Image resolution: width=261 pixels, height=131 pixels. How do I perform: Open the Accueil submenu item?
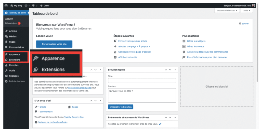pos(9,19)
